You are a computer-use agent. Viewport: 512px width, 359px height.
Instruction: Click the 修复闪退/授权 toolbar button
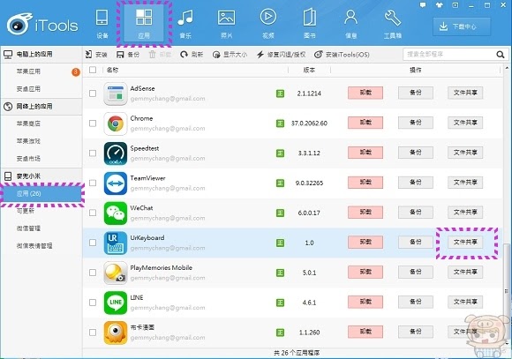(x=281, y=55)
